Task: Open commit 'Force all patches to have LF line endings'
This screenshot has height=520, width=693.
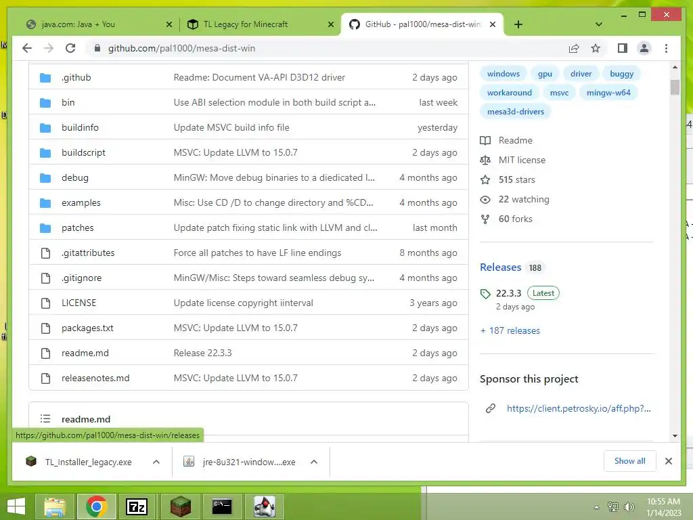Action: tap(257, 253)
